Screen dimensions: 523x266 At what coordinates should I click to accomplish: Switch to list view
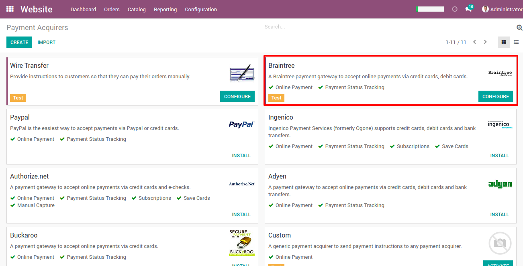516,42
